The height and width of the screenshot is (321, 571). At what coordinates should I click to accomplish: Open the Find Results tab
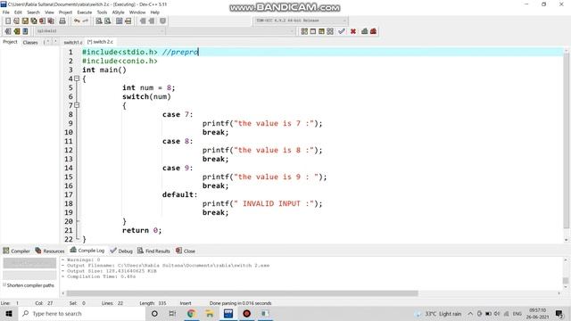(x=153, y=251)
